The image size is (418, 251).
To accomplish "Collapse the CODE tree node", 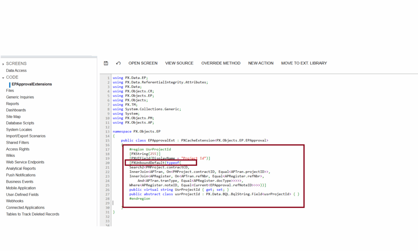I will click(3, 77).
